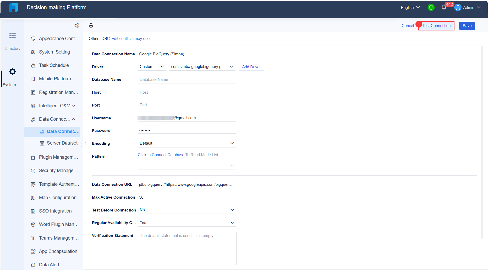Click the Test Connection button

coord(436,26)
